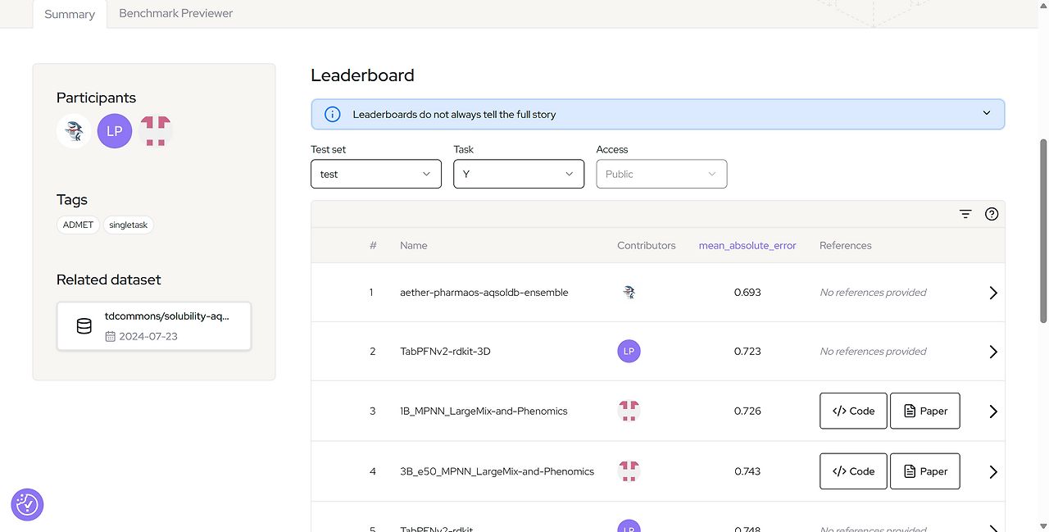The image size is (1049, 532).
Task: Click the help question-mark icon above the table
Action: click(x=992, y=214)
